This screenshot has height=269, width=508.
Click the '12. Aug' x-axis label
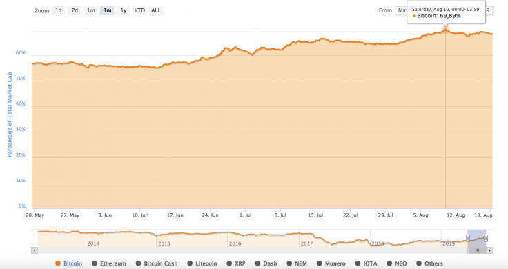pos(456,215)
